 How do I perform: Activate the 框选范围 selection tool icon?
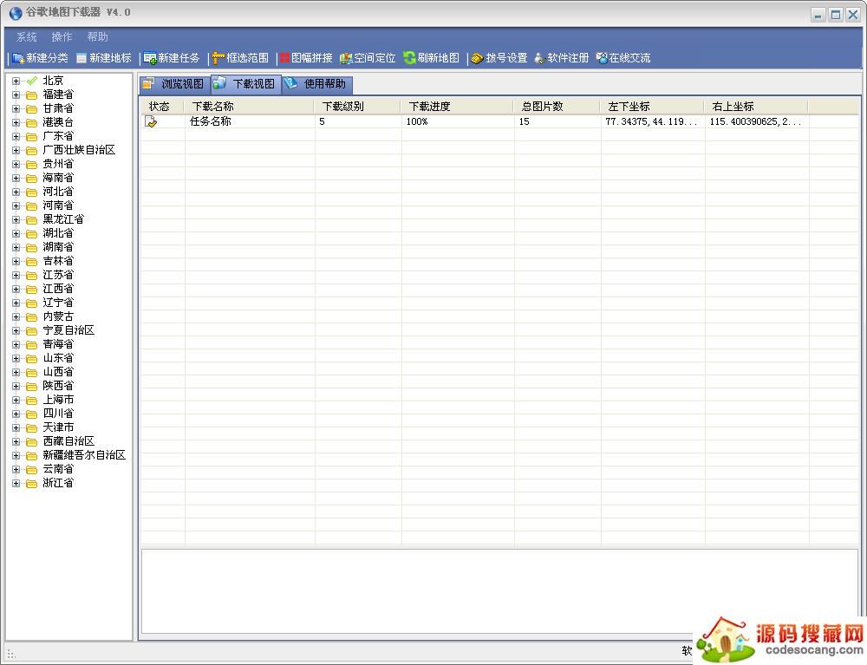[218, 58]
